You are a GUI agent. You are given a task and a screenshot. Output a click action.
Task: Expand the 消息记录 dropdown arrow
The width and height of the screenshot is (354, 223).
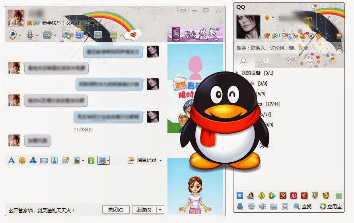click(161, 161)
